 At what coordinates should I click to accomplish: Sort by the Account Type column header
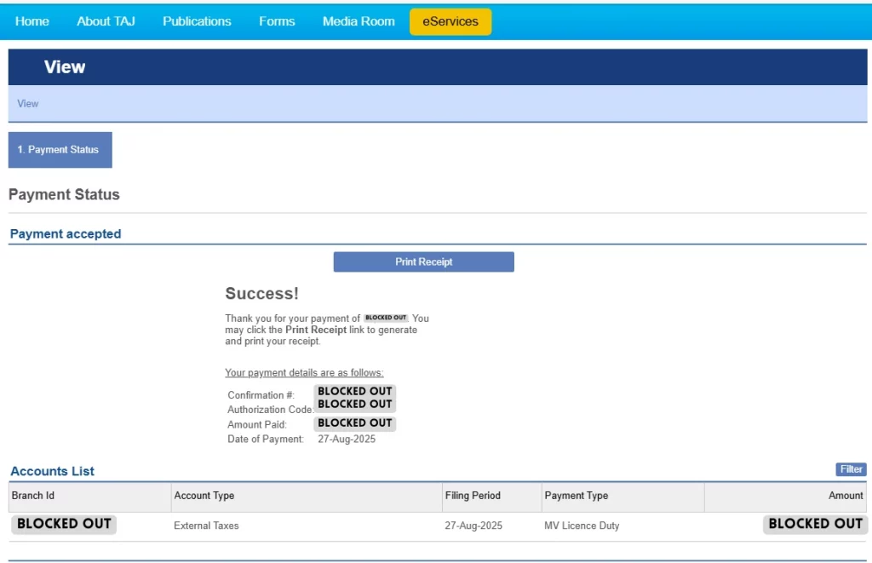[204, 496]
